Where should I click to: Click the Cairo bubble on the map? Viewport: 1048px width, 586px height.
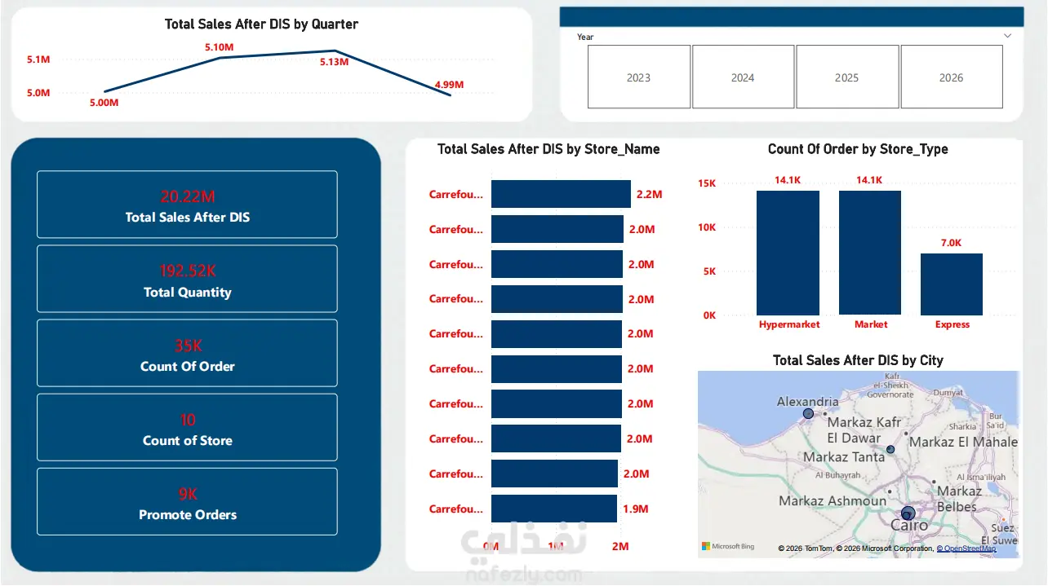908,513
